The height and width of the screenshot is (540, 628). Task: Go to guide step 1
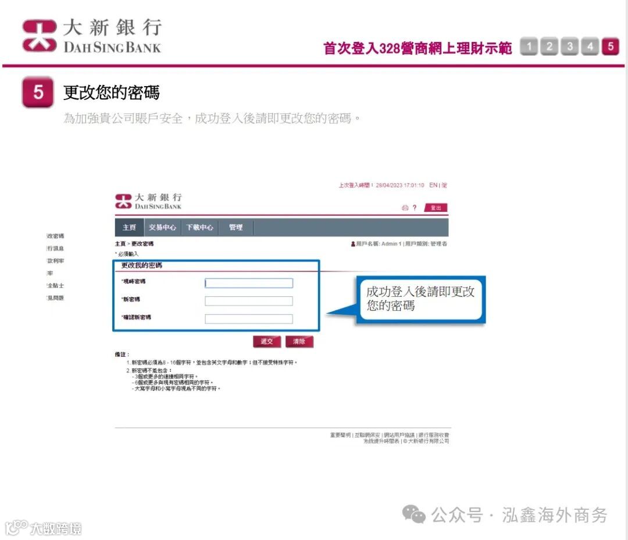click(529, 47)
